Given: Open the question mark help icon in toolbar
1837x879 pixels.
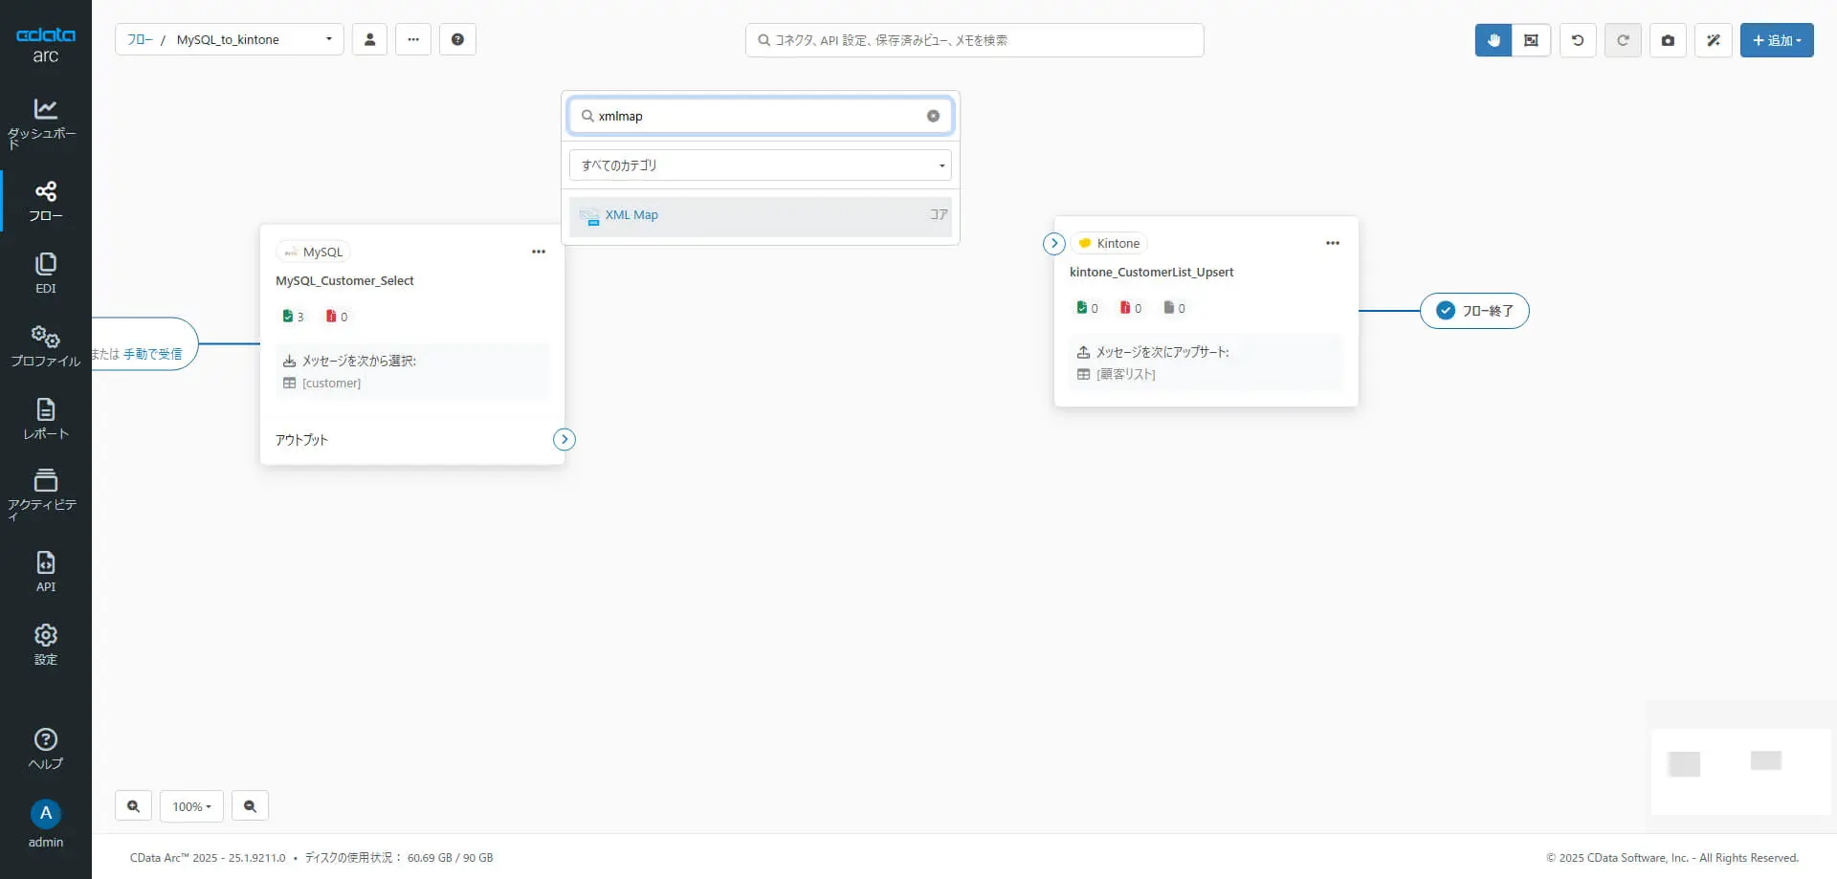Looking at the screenshot, I should 457,39.
